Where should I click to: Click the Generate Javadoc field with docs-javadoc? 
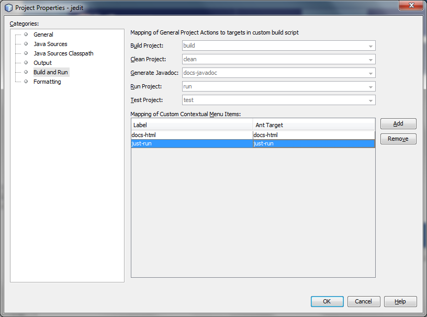click(x=278, y=73)
